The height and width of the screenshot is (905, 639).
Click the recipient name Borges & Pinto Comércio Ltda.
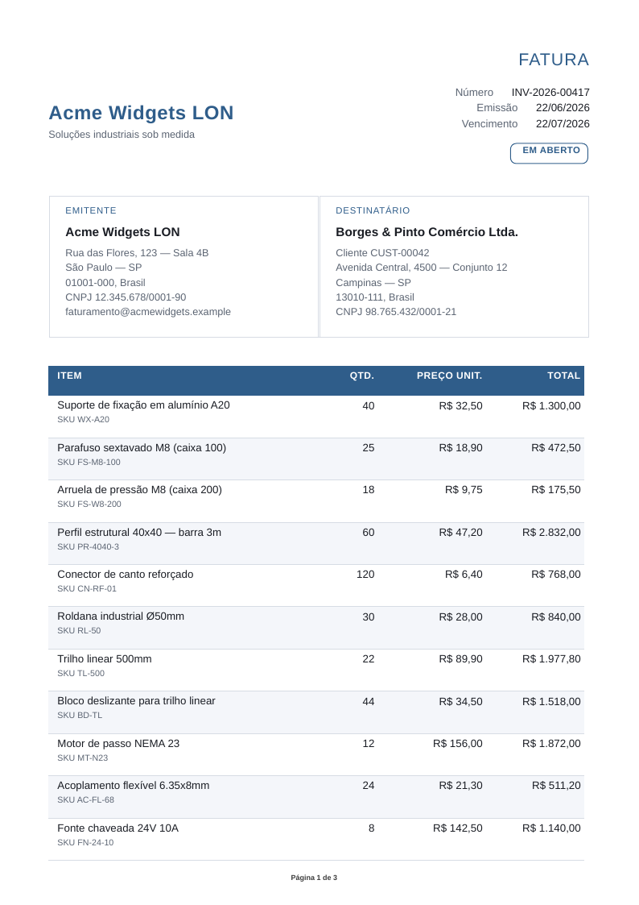point(427,232)
